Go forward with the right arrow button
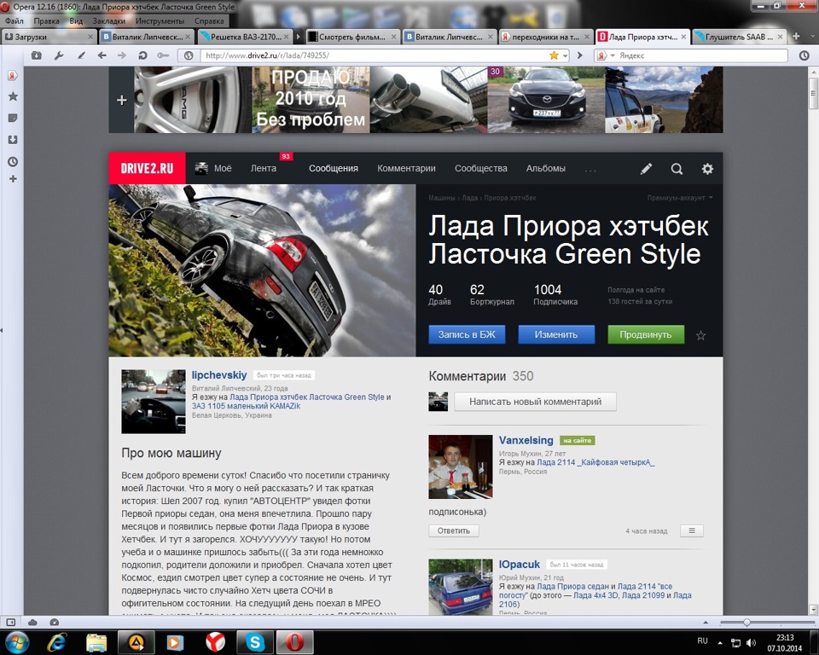The image size is (819, 655). (x=122, y=55)
